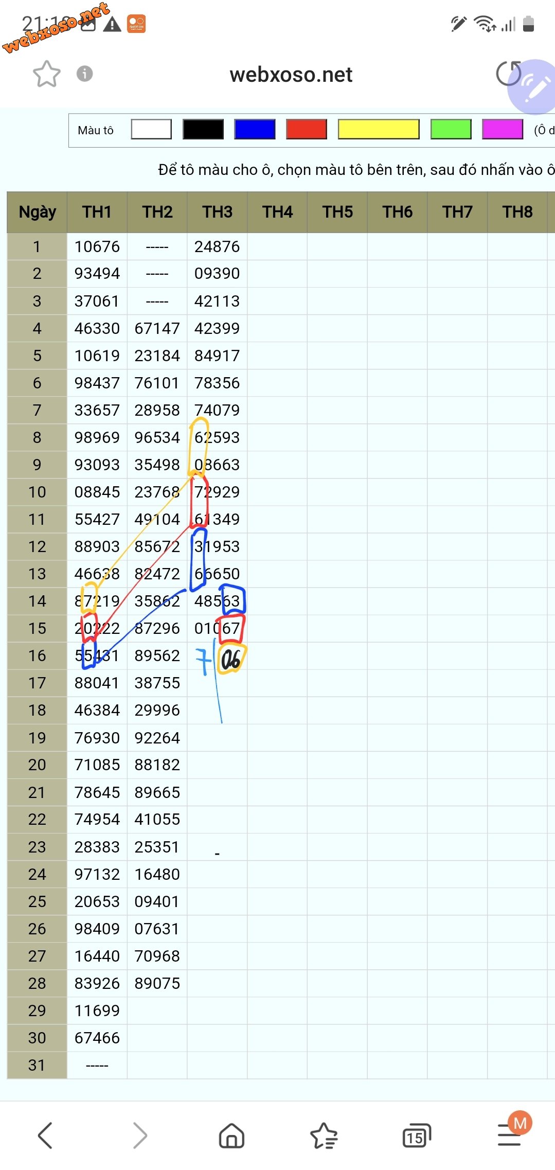The height and width of the screenshot is (1170, 555).
Task: Click cell 09390 in TH3
Action: pos(217,274)
